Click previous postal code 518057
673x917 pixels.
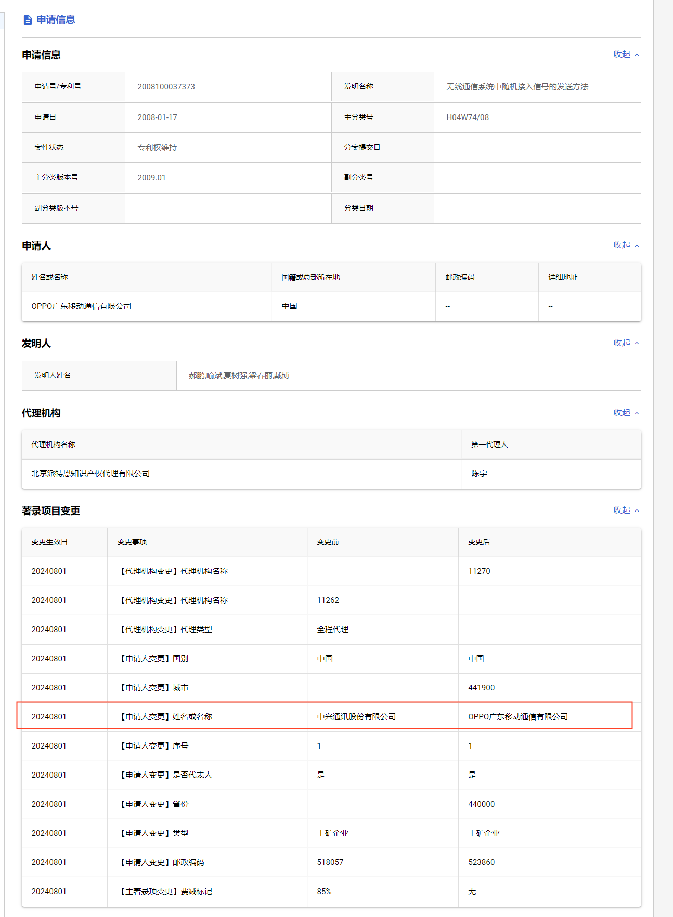pyautogui.click(x=330, y=862)
